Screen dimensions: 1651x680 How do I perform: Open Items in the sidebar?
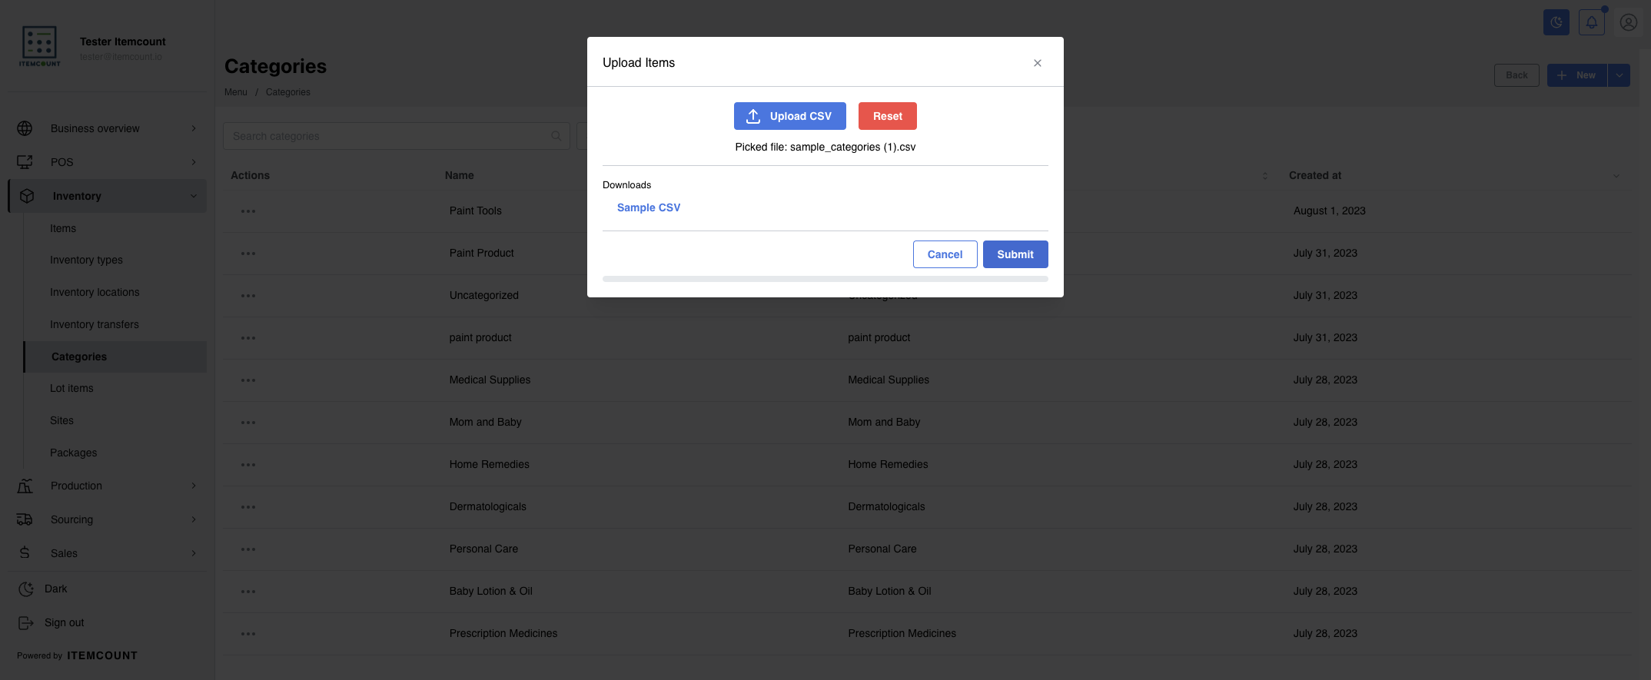pos(63,228)
